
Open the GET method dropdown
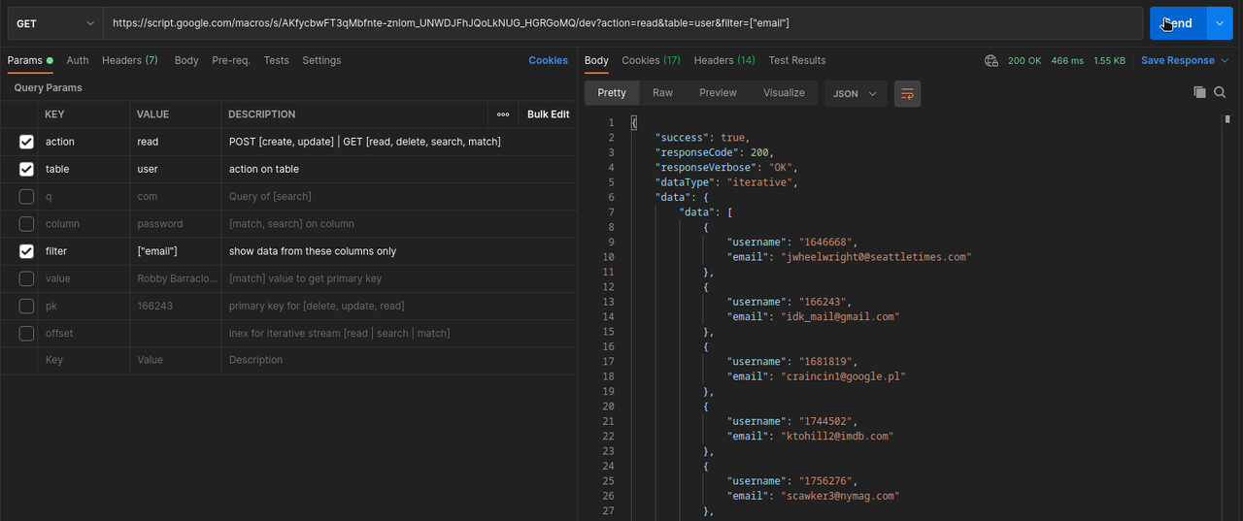click(54, 23)
